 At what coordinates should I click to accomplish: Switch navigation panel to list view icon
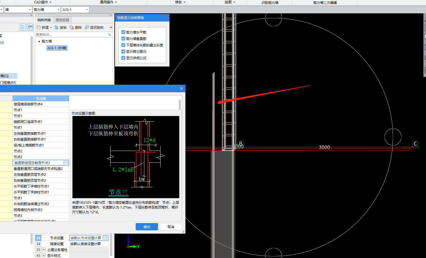23,27
